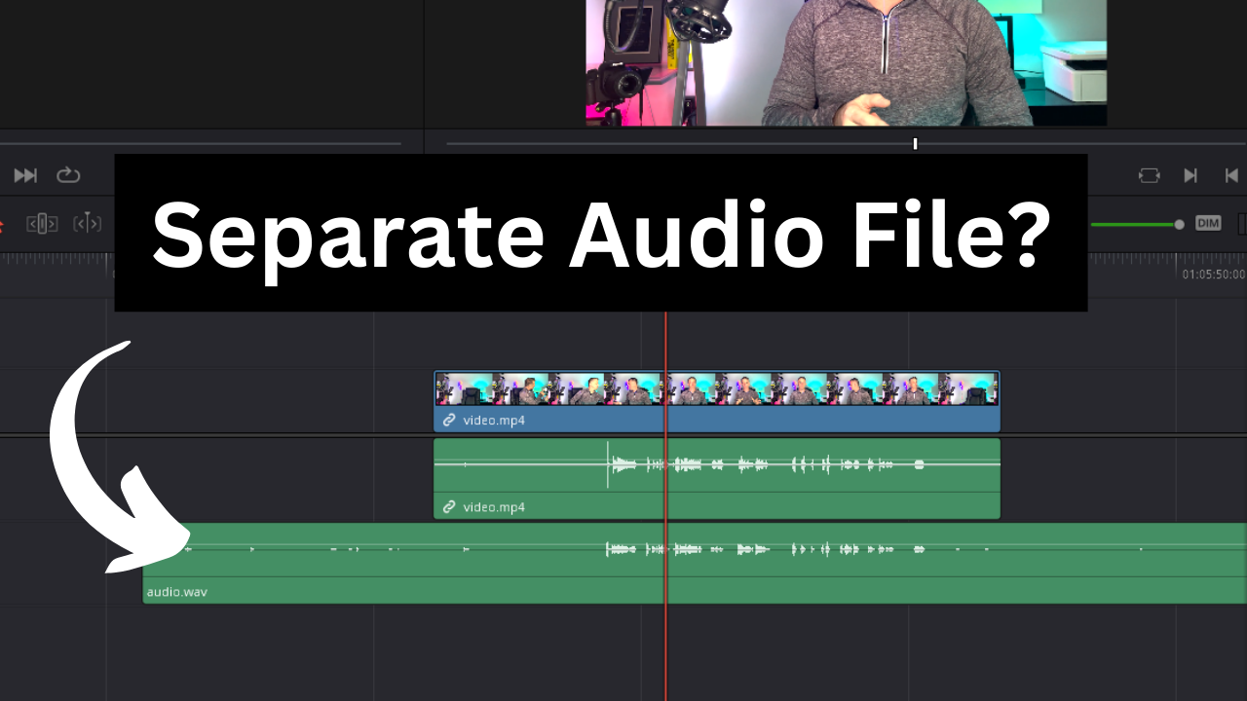Click the Match Frame icon

[x=1149, y=175]
